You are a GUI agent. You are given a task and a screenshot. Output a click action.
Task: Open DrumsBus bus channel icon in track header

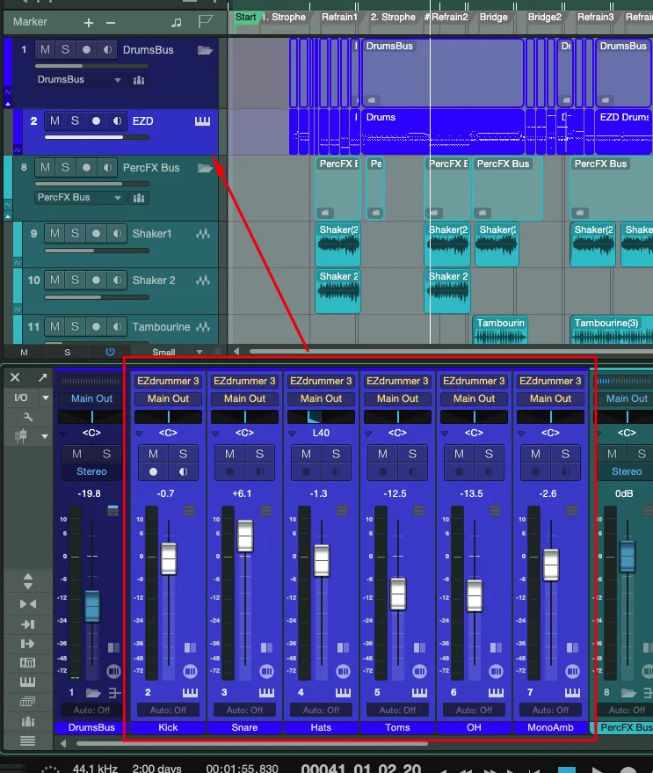[139, 80]
